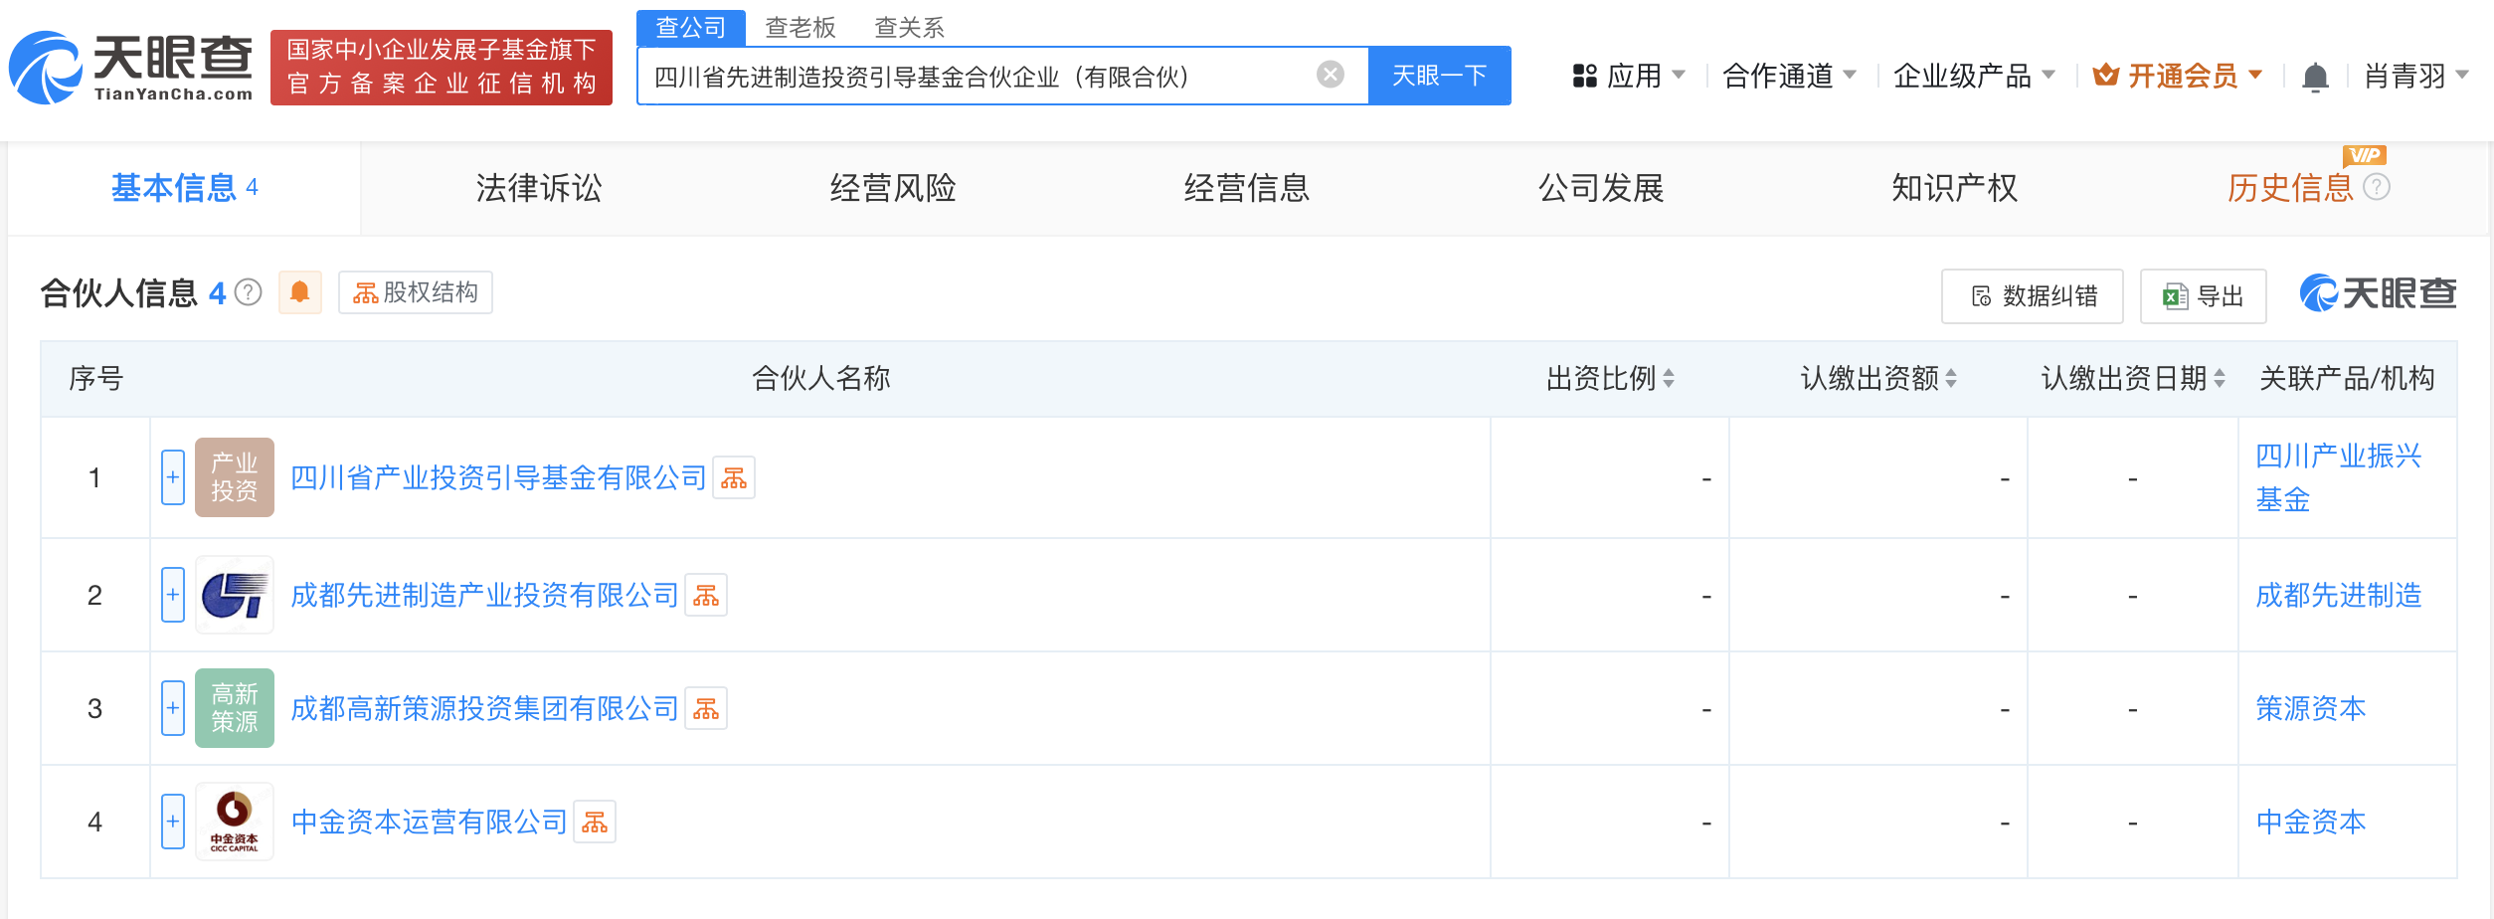The width and height of the screenshot is (2494, 919).
Task: Open the 应用 dropdown menu
Action: 1629,76
